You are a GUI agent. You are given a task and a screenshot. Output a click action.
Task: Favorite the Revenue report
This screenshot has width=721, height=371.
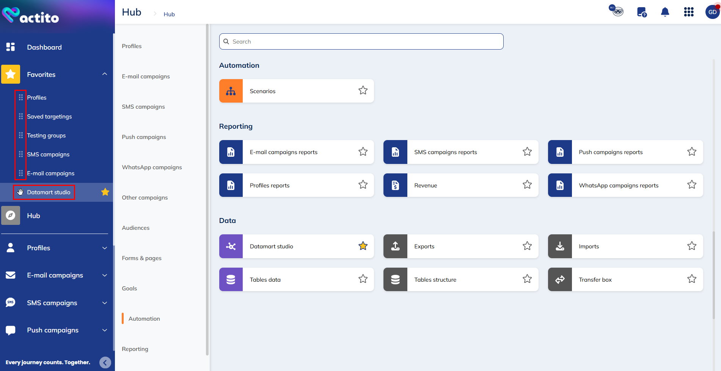point(527,184)
